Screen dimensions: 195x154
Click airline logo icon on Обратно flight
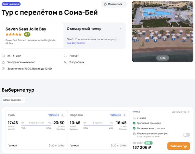[124, 115]
